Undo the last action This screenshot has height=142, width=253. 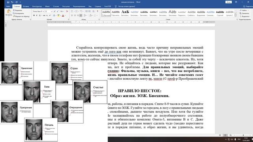click(x=12, y=2)
